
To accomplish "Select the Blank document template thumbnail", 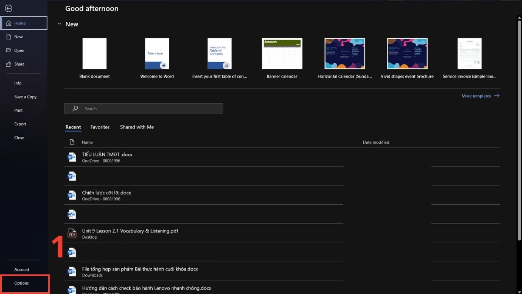I will tap(94, 53).
